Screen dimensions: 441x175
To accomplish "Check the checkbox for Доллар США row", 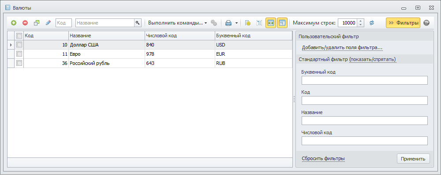I will click(19, 44).
